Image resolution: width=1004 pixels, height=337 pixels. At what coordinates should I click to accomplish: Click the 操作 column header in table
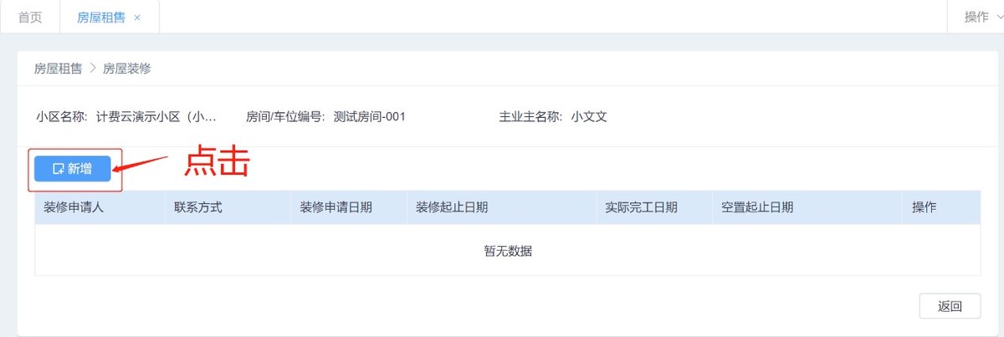[924, 207]
